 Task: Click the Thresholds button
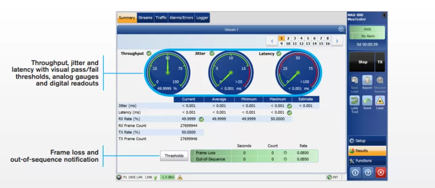[174, 156]
